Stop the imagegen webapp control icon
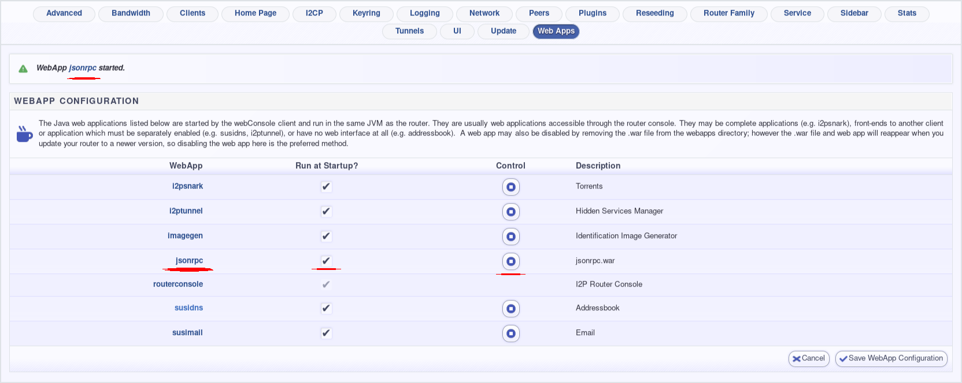The width and height of the screenshot is (962, 383). (x=511, y=236)
